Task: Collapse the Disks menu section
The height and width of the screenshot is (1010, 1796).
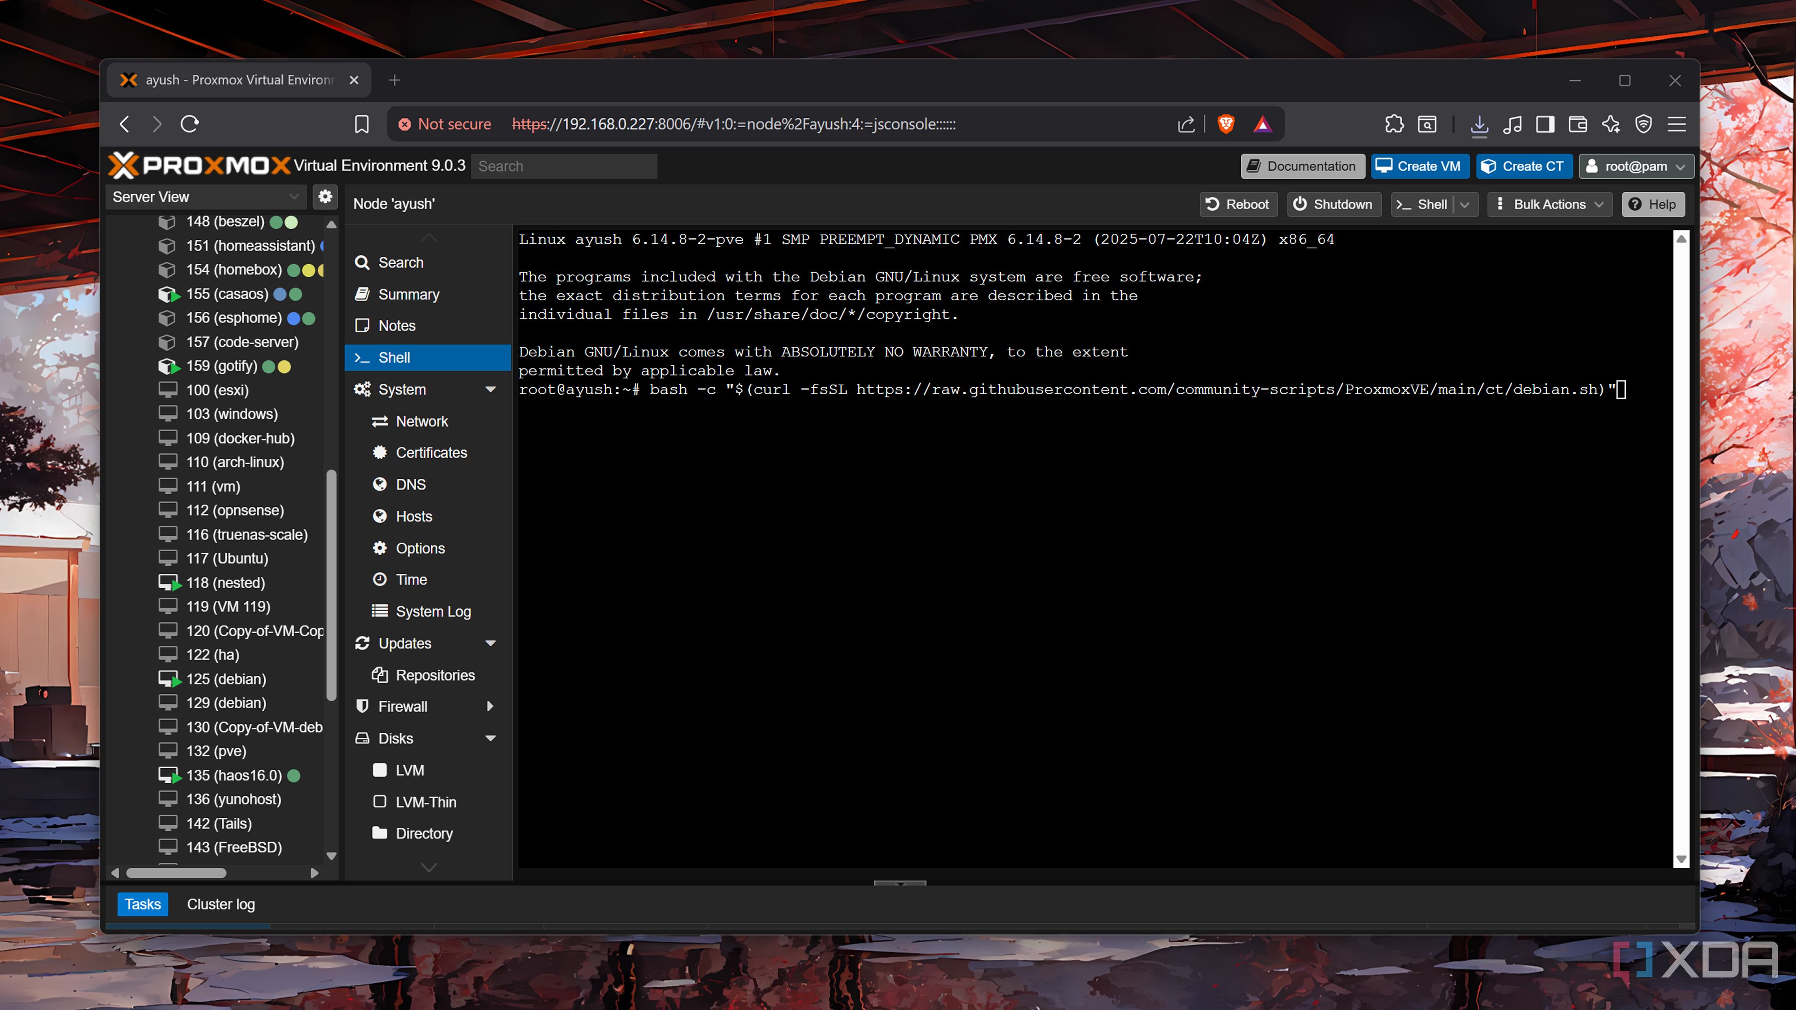Action: pos(490,738)
